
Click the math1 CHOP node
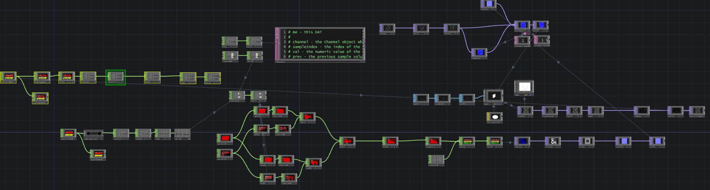tap(261, 111)
